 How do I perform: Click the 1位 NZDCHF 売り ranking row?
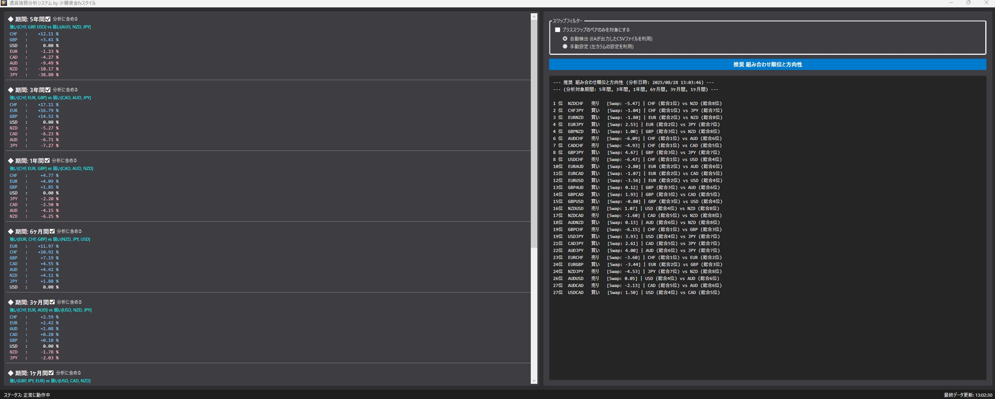pyautogui.click(x=637, y=103)
